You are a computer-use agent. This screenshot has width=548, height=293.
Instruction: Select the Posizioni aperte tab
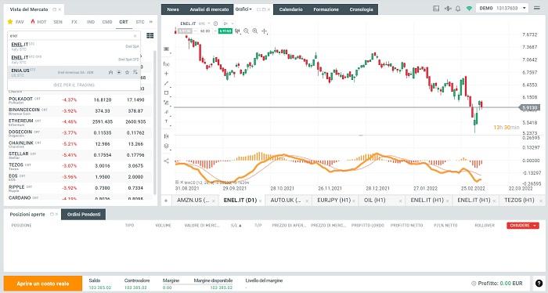click(27, 215)
